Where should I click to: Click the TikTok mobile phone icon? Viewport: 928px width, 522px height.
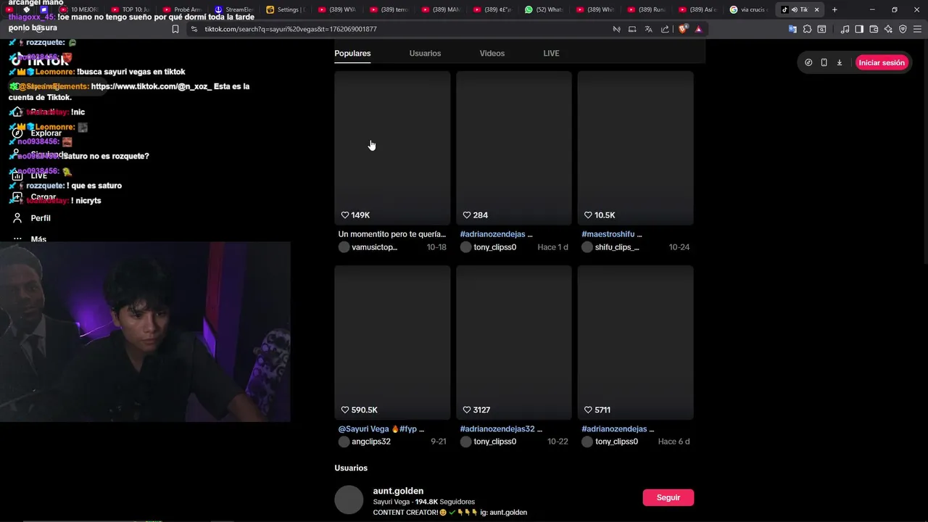point(824,63)
